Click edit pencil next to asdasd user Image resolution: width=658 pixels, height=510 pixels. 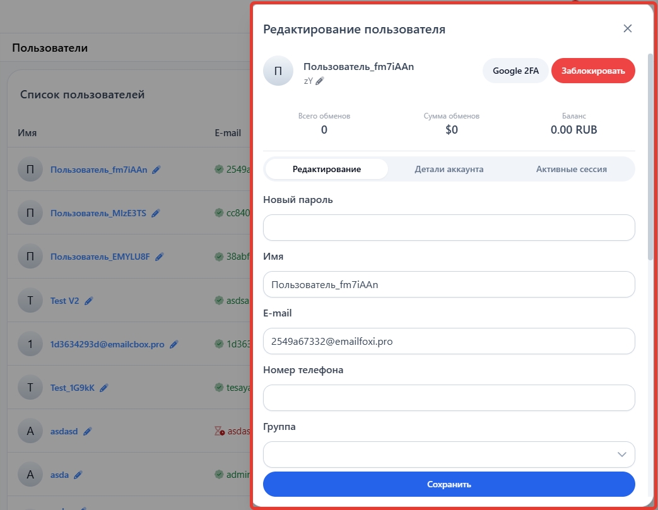coord(88,432)
